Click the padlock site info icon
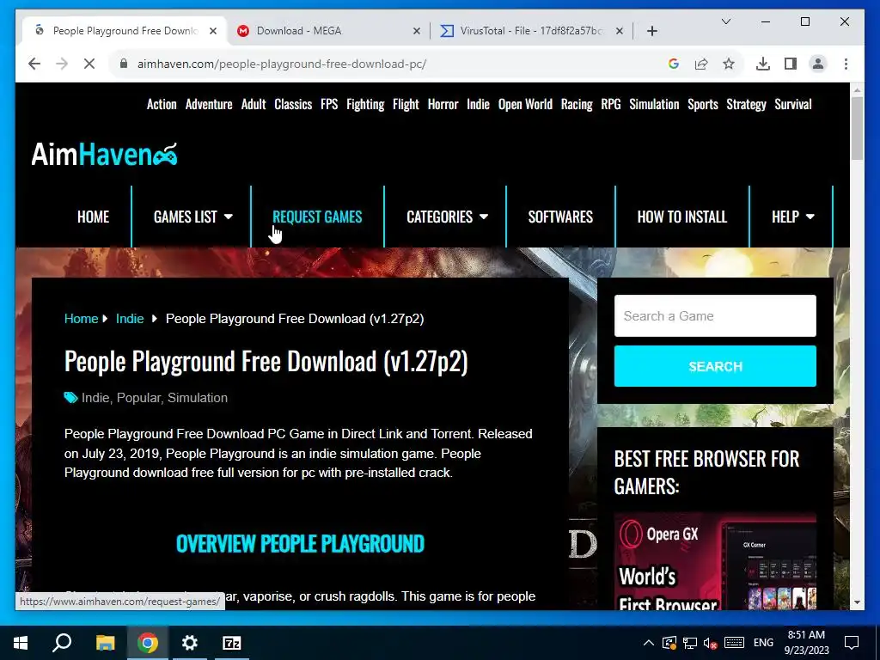Image resolution: width=880 pixels, height=660 pixels. tap(124, 64)
